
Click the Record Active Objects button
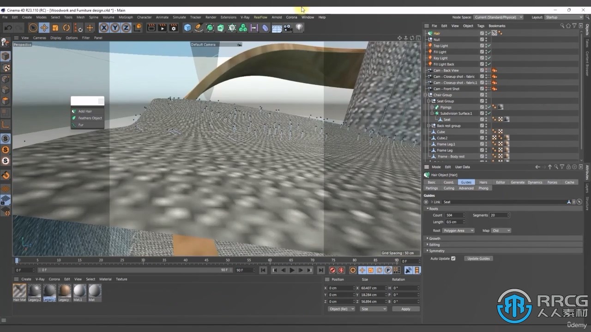click(332, 270)
